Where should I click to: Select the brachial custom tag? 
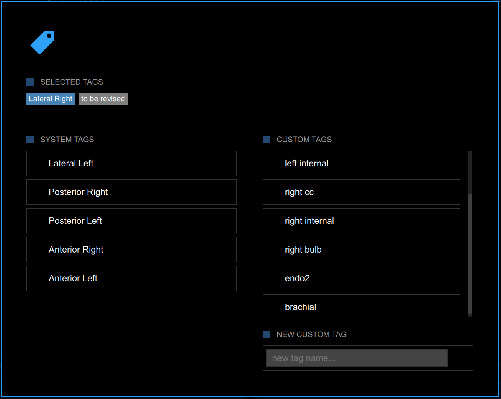[361, 307]
